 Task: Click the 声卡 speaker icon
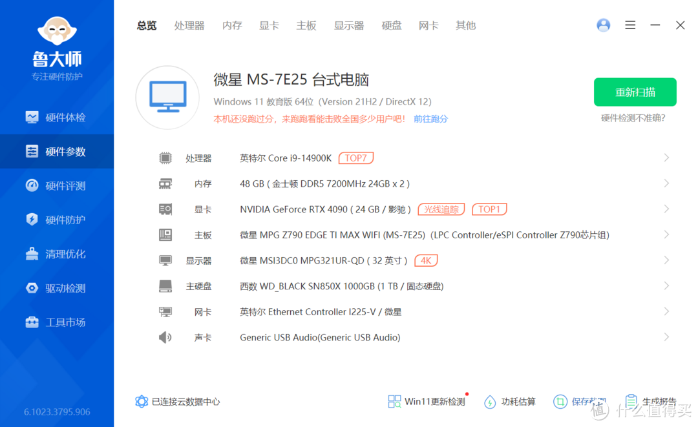(165, 337)
